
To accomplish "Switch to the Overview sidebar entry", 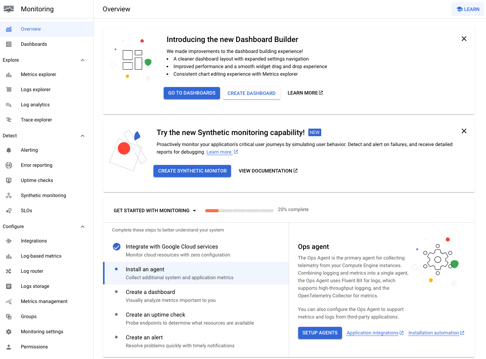I will (31, 29).
